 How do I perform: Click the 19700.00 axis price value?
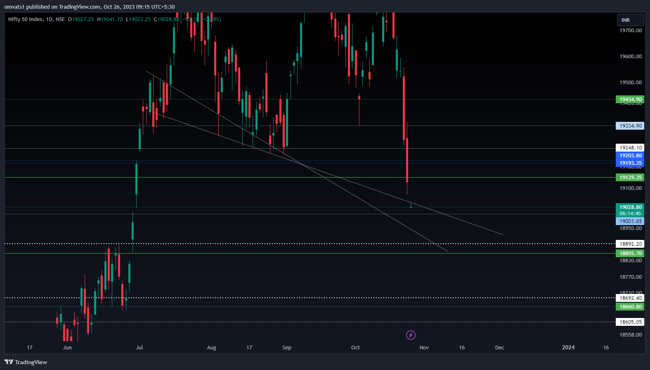[x=631, y=31]
